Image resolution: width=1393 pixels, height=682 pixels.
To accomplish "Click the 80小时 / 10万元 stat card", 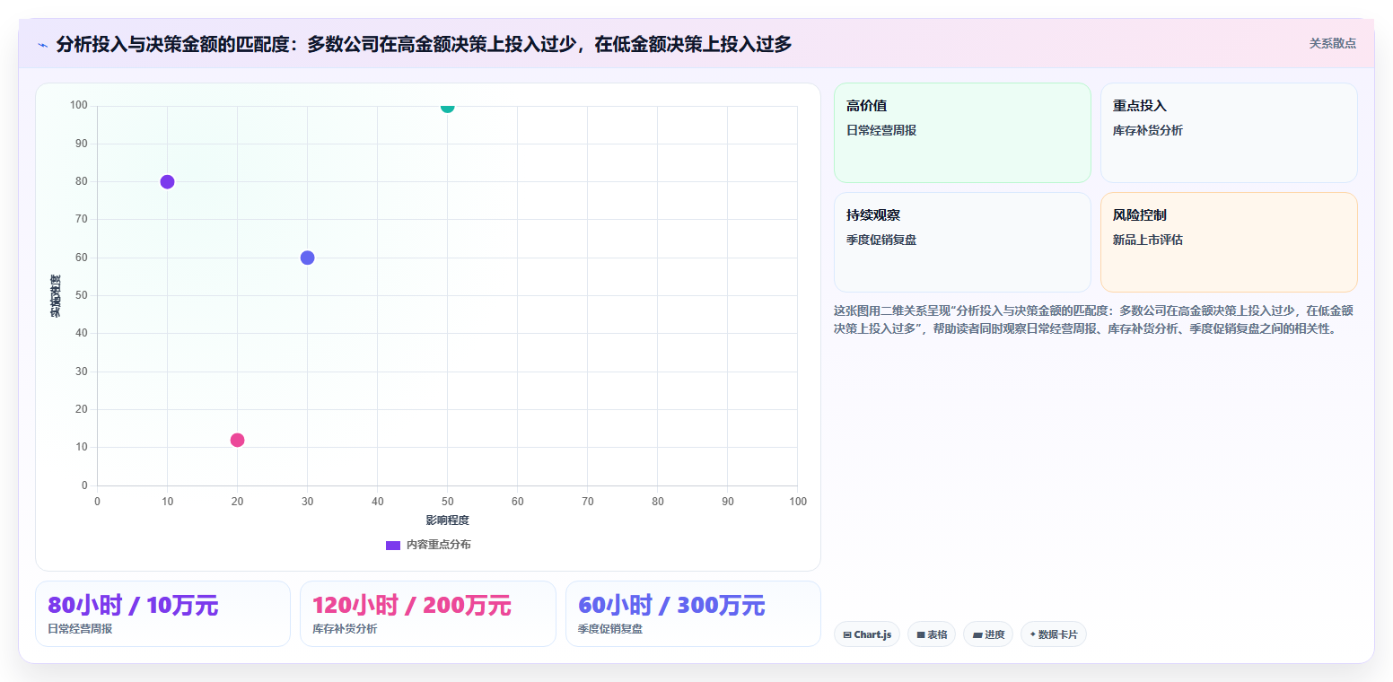I will pyautogui.click(x=162, y=614).
